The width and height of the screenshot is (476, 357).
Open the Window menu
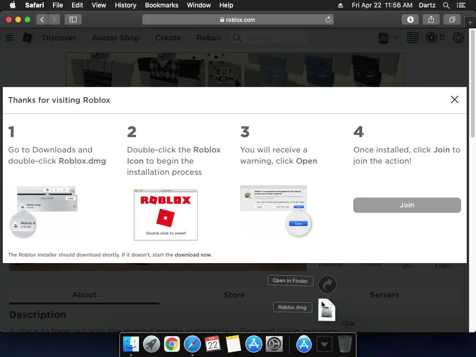[x=198, y=5]
